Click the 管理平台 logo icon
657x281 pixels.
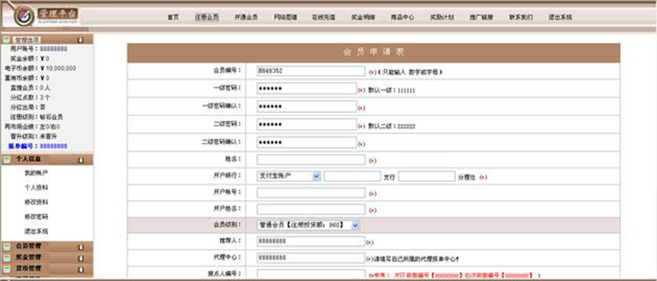click(24, 16)
